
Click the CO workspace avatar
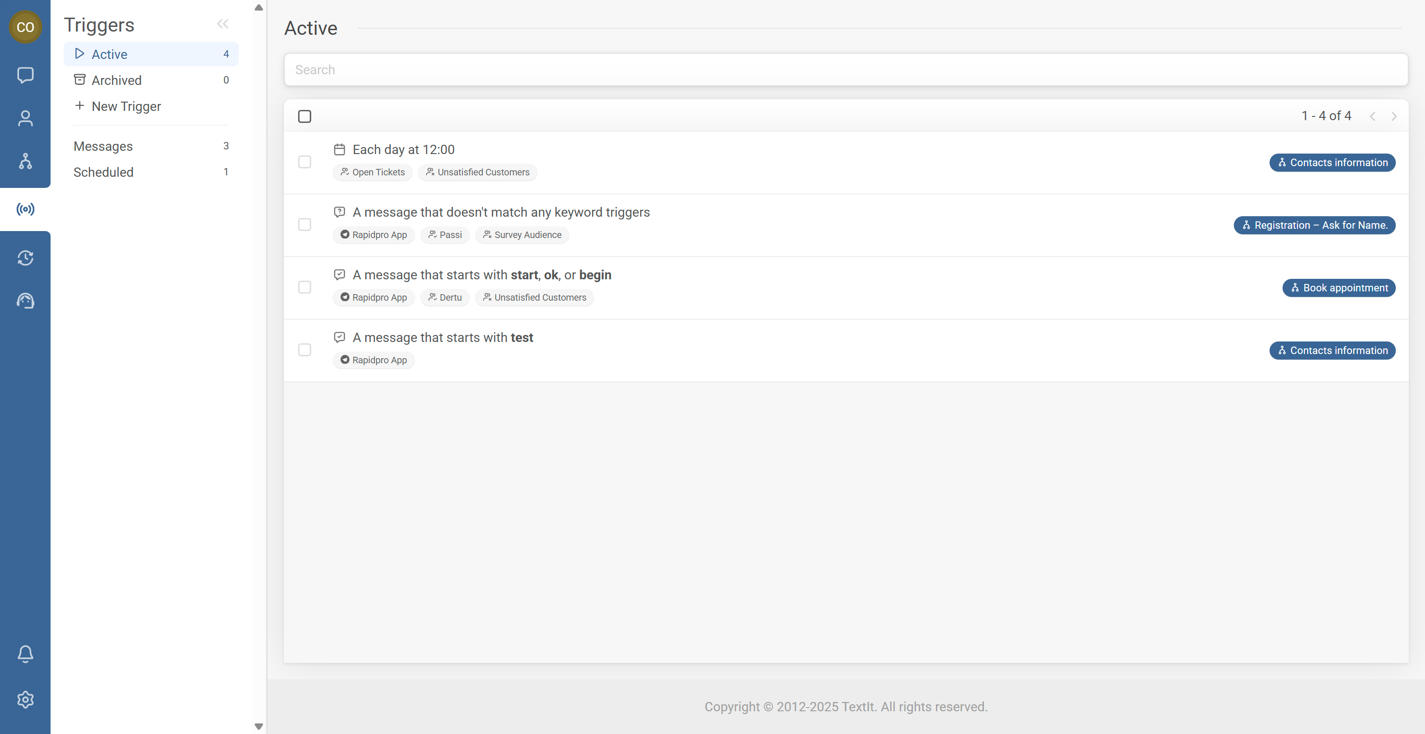click(x=25, y=26)
